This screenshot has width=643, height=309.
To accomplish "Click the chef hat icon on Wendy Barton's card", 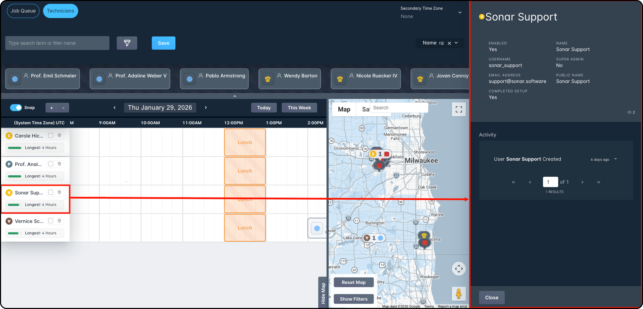I will pyautogui.click(x=268, y=79).
